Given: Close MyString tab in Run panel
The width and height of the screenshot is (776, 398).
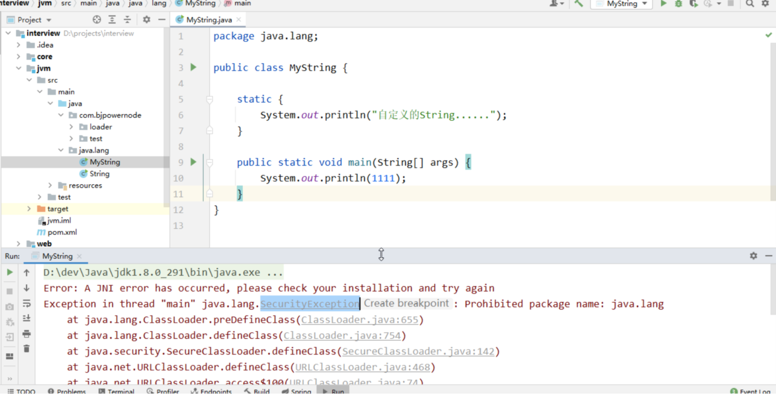Looking at the screenshot, I should click(x=79, y=256).
